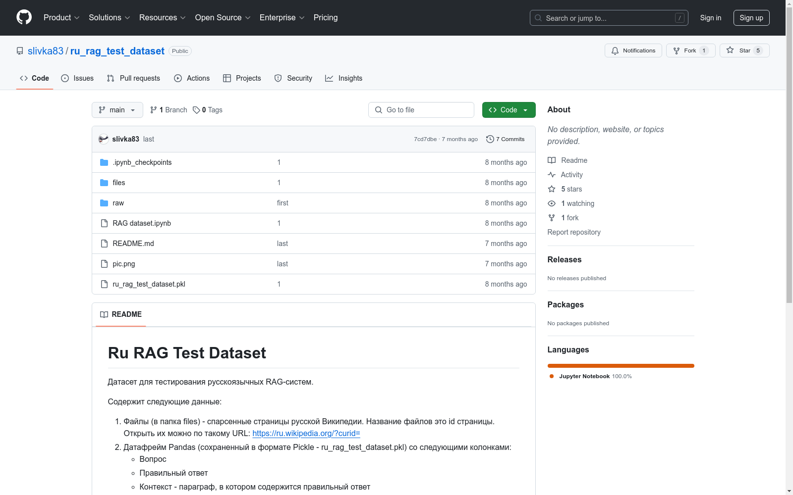
Task: Open the raw folder name
Action: [x=118, y=203]
